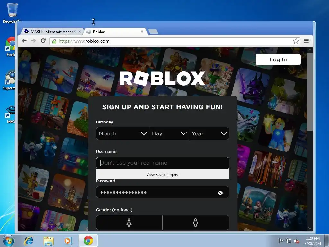Screen dimensions: 329x247
Task: Click the show desktop button
Action: [x=327, y=241]
